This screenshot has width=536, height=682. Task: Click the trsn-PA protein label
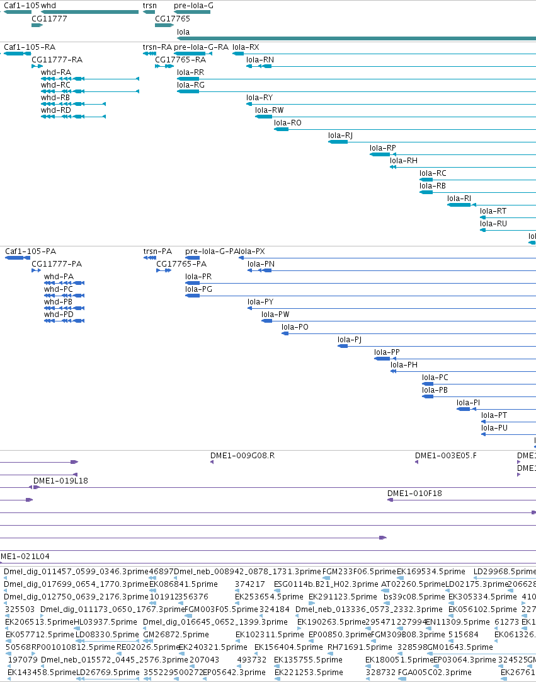point(157,251)
